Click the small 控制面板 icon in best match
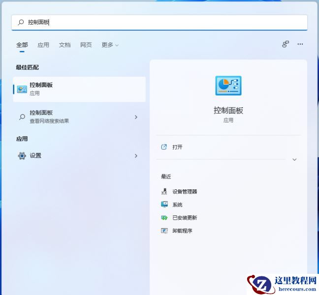This screenshot has height=295, width=319. [22, 89]
